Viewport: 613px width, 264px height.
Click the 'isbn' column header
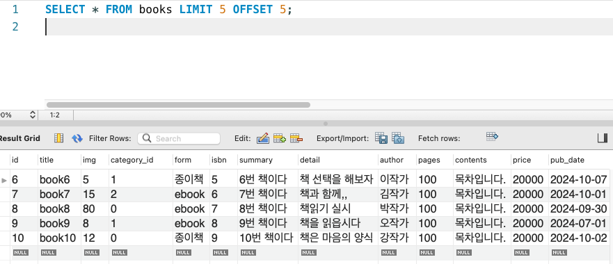pyautogui.click(x=218, y=160)
